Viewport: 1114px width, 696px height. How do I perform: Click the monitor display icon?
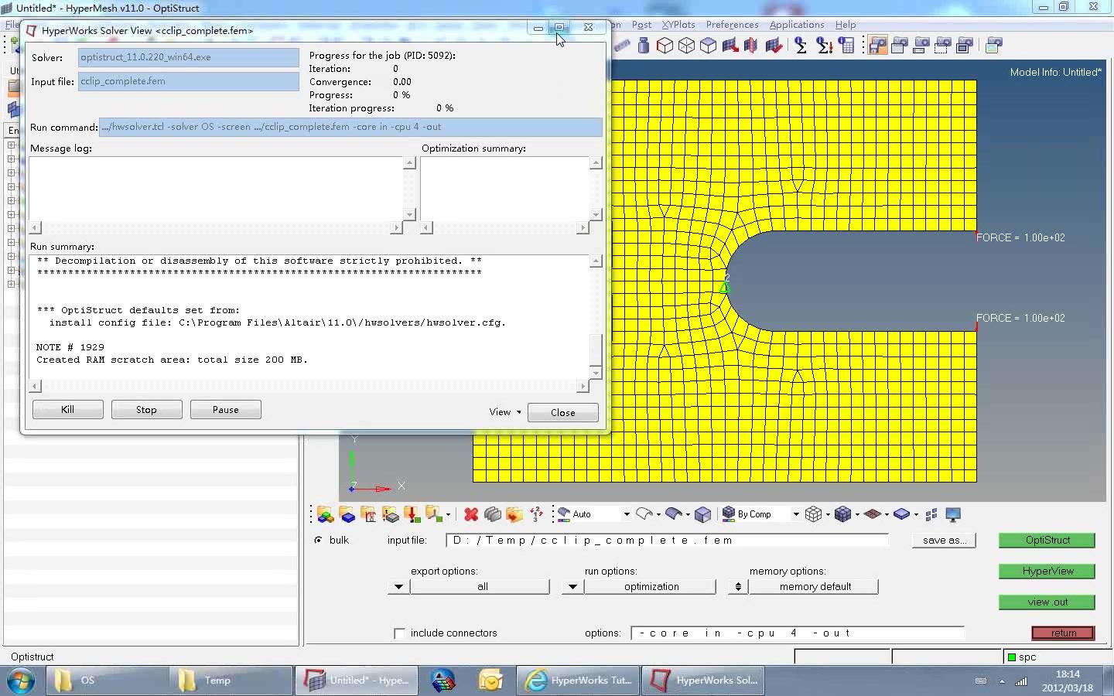[x=953, y=514]
